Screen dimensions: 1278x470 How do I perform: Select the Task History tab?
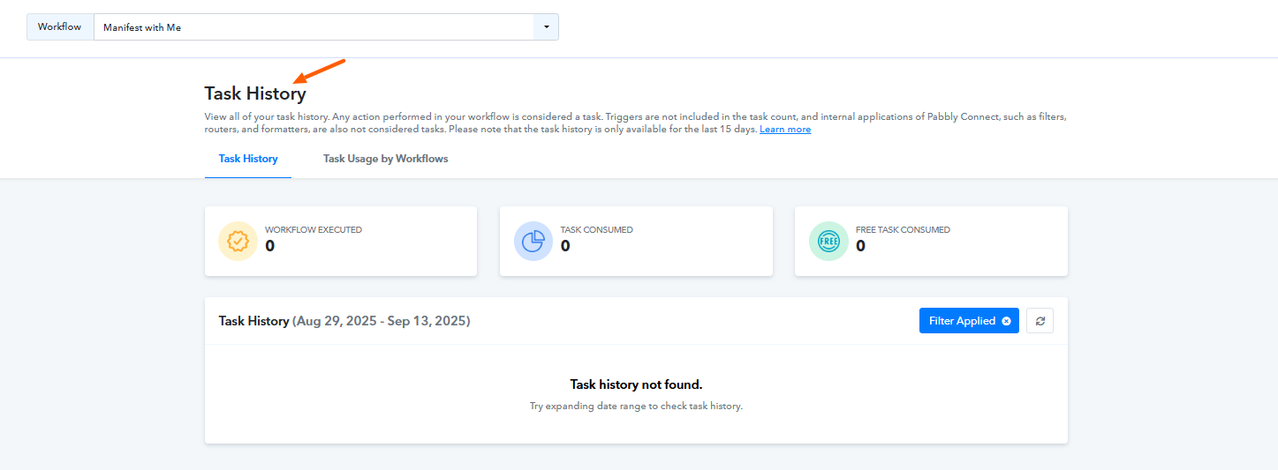(x=248, y=159)
